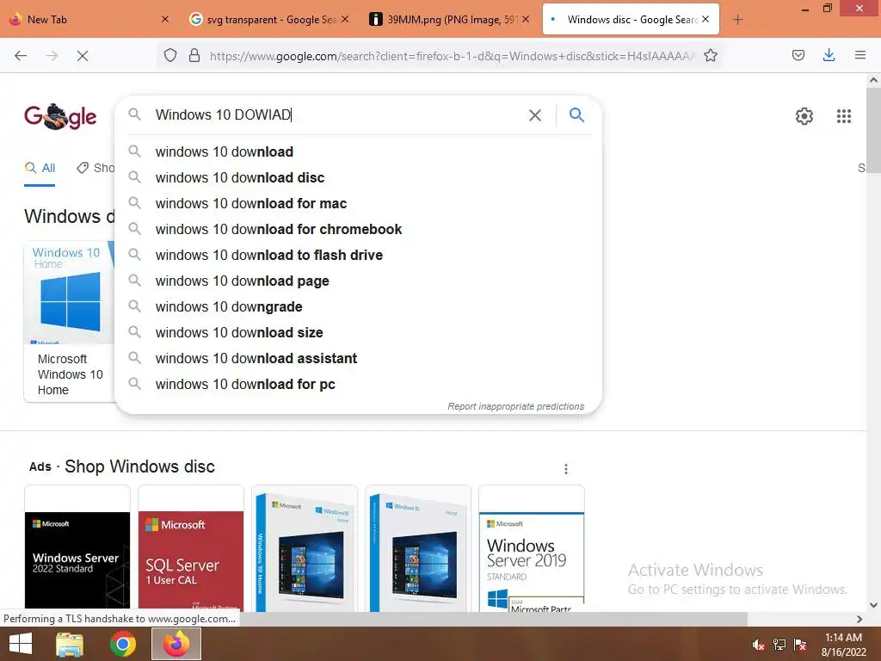
Task: Open the three-dot menu beside Shop Windows disc
Action: pos(566,469)
